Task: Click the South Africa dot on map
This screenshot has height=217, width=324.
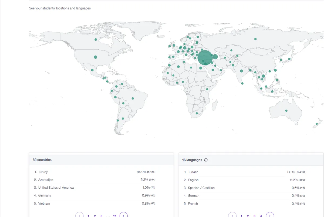Action: (x=197, y=113)
